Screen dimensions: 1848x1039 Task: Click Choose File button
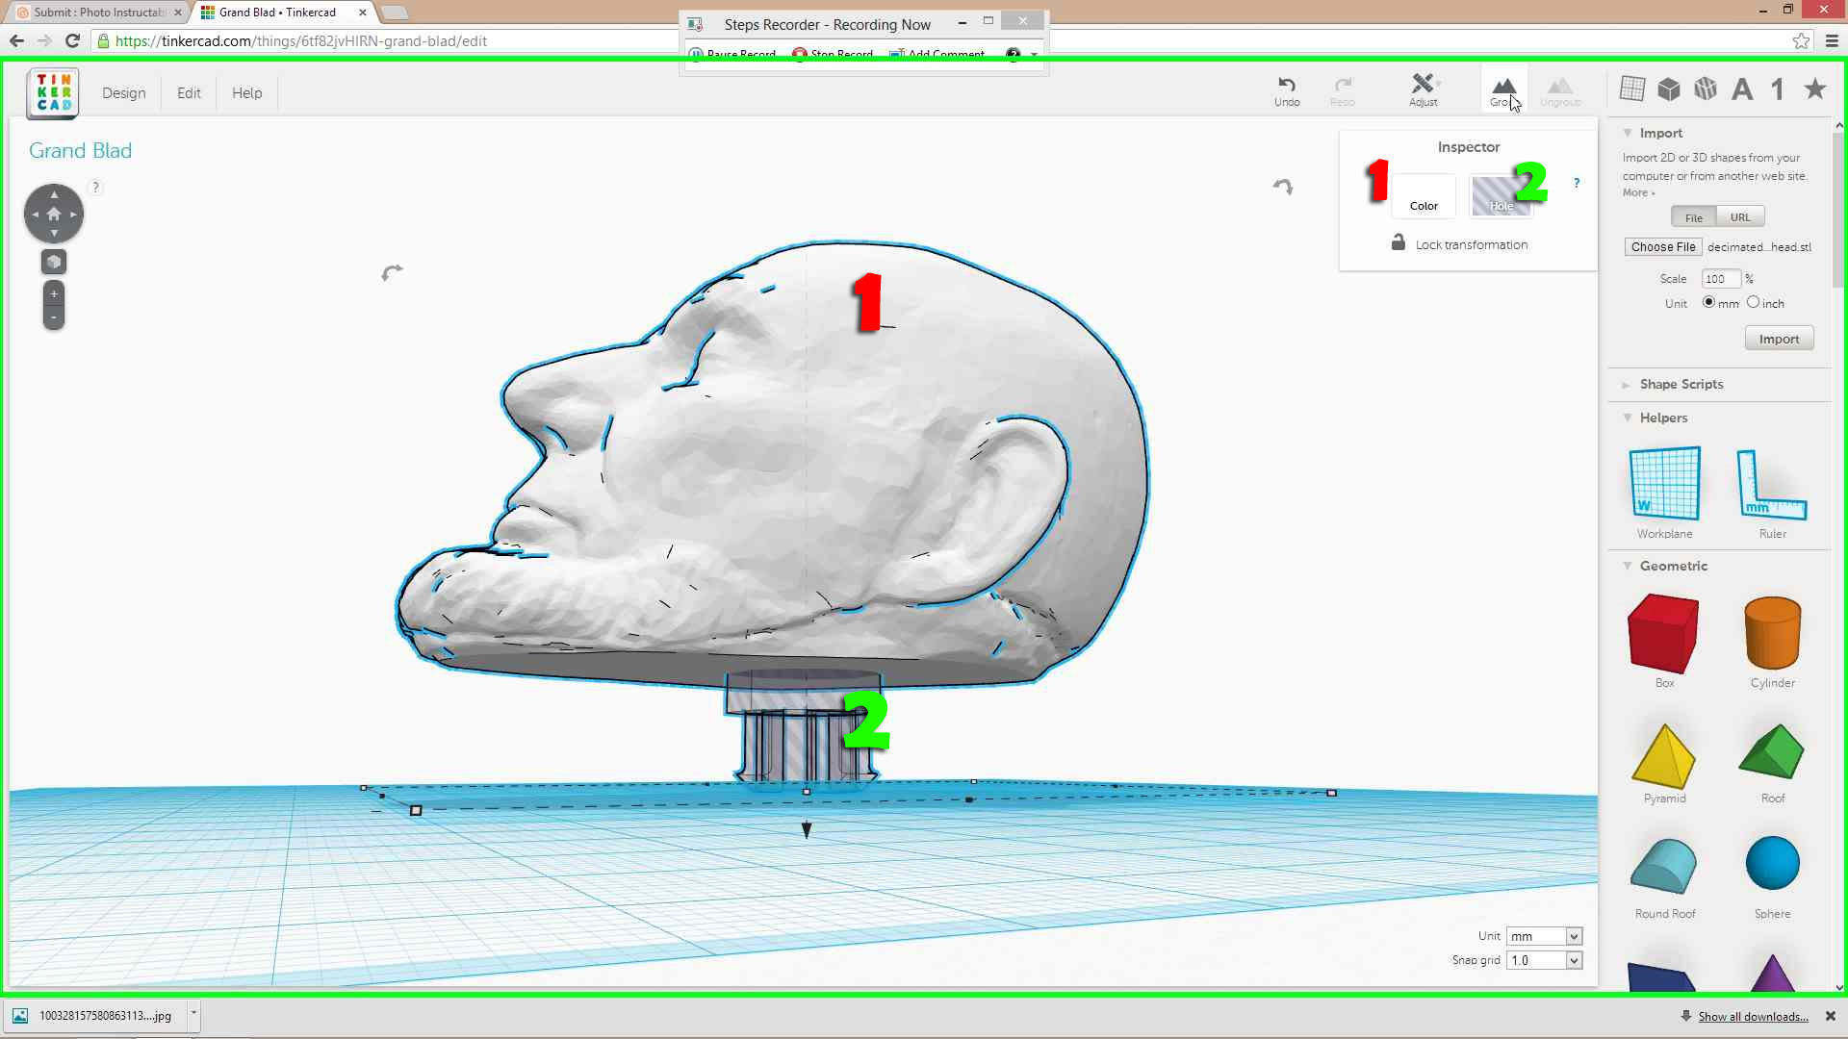click(x=1663, y=247)
